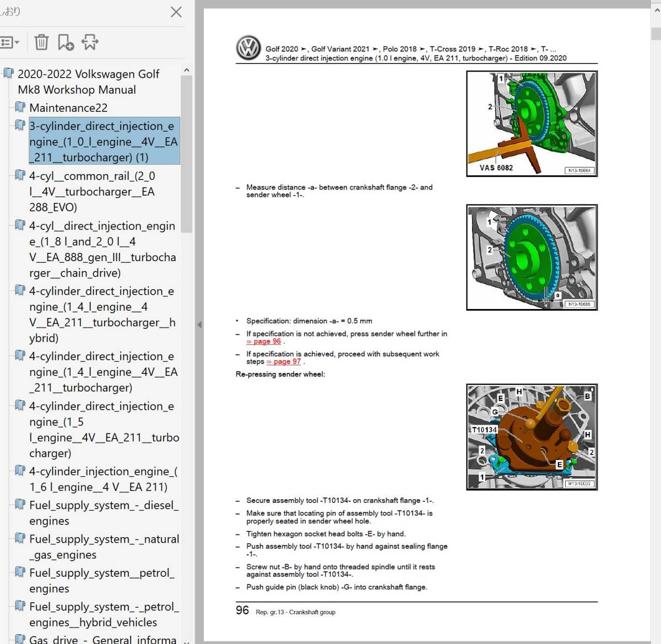Click the Volkswagen logo in the page header

[x=248, y=48]
